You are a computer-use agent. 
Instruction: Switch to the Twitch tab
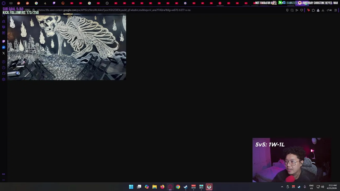point(54,3)
